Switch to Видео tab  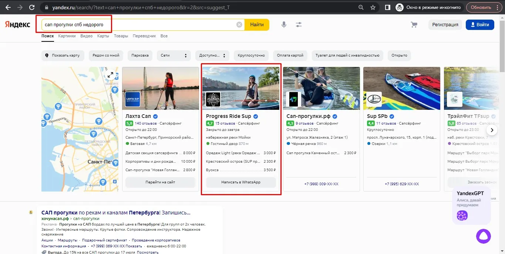click(87, 36)
